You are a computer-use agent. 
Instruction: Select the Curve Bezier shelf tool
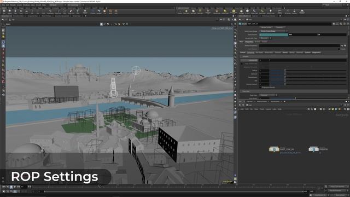pos(50,11)
